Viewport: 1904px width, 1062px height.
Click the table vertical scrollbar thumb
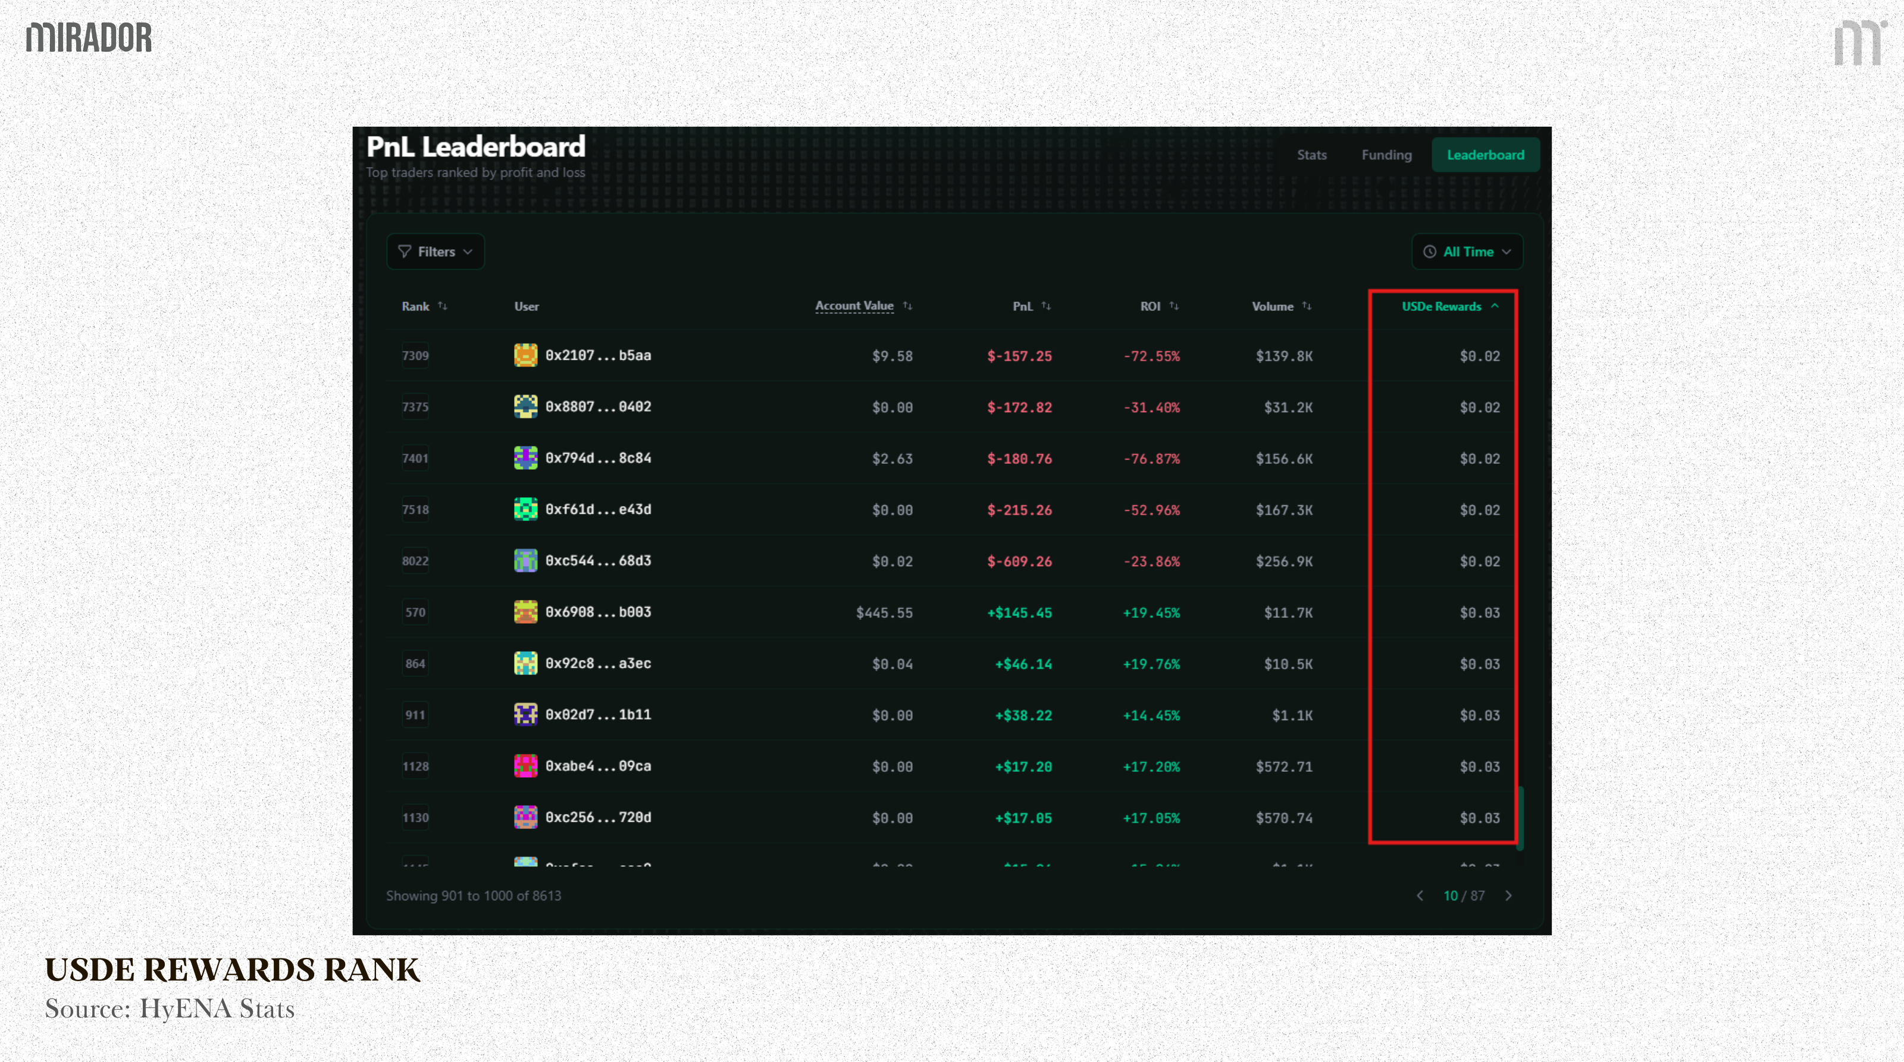pyautogui.click(x=1520, y=818)
